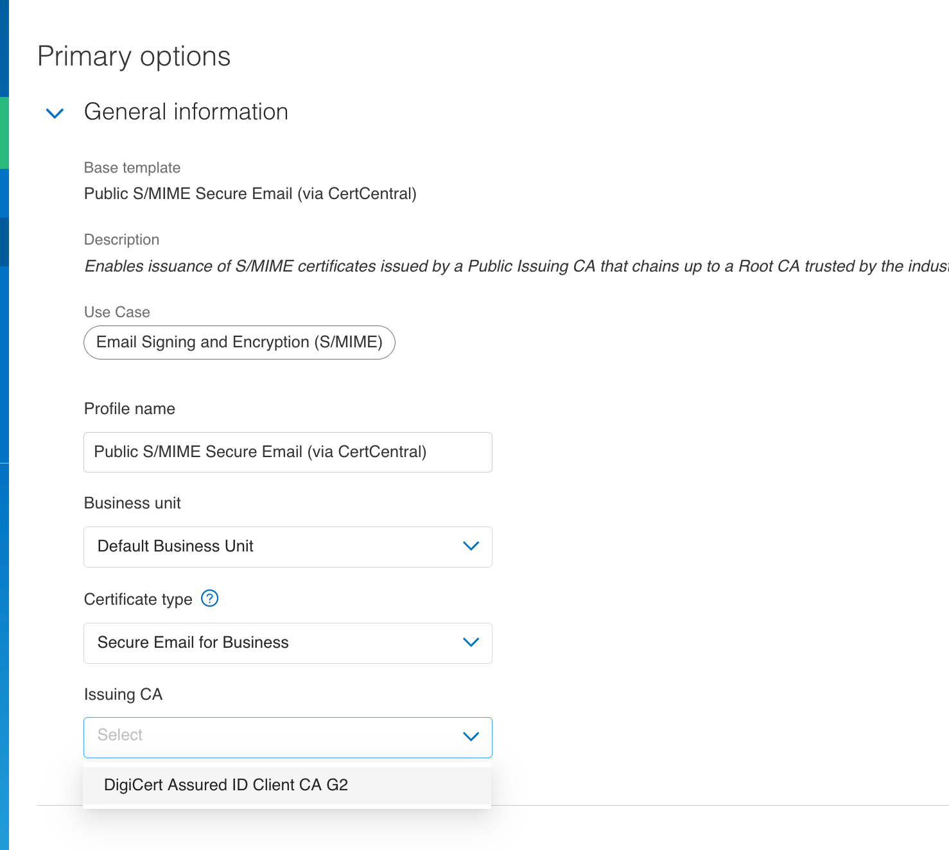Focus the Profile name text field
Image resolution: width=949 pixels, height=850 pixels.
point(288,452)
